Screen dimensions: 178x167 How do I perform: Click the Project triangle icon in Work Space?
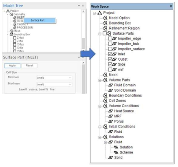(100, 13)
